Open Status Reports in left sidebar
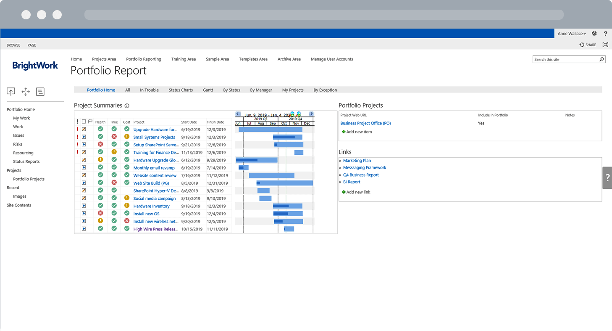The height and width of the screenshot is (331, 612). [26, 162]
